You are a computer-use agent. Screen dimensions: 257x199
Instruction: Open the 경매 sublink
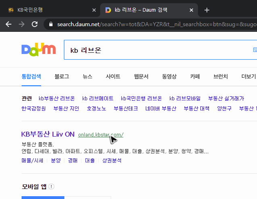(73, 161)
